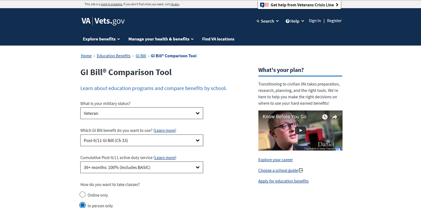Expand the Search menu

(268, 21)
